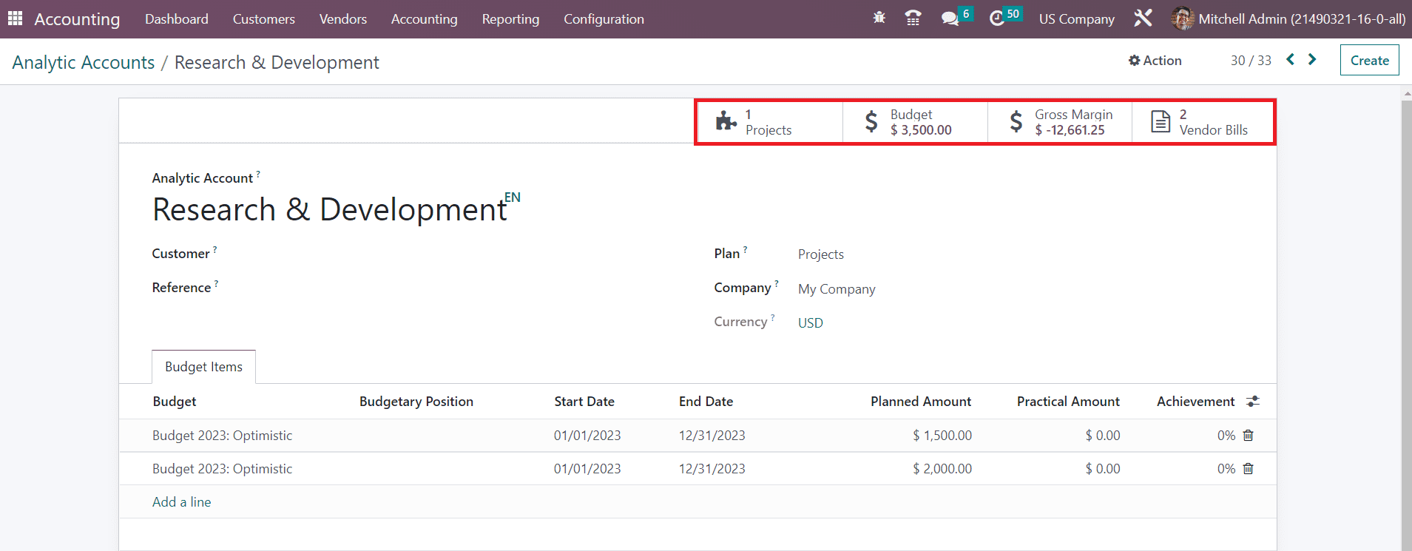Open the apps grid menu icon
Screen dimensions: 1412x551
click(15, 18)
